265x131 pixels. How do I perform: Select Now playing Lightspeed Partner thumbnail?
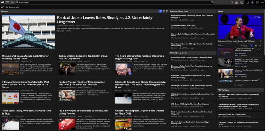[226, 52]
